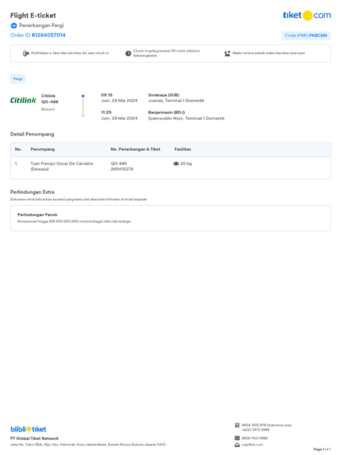
Task: Click the blue departure dot on route line
Action: click(83, 96)
